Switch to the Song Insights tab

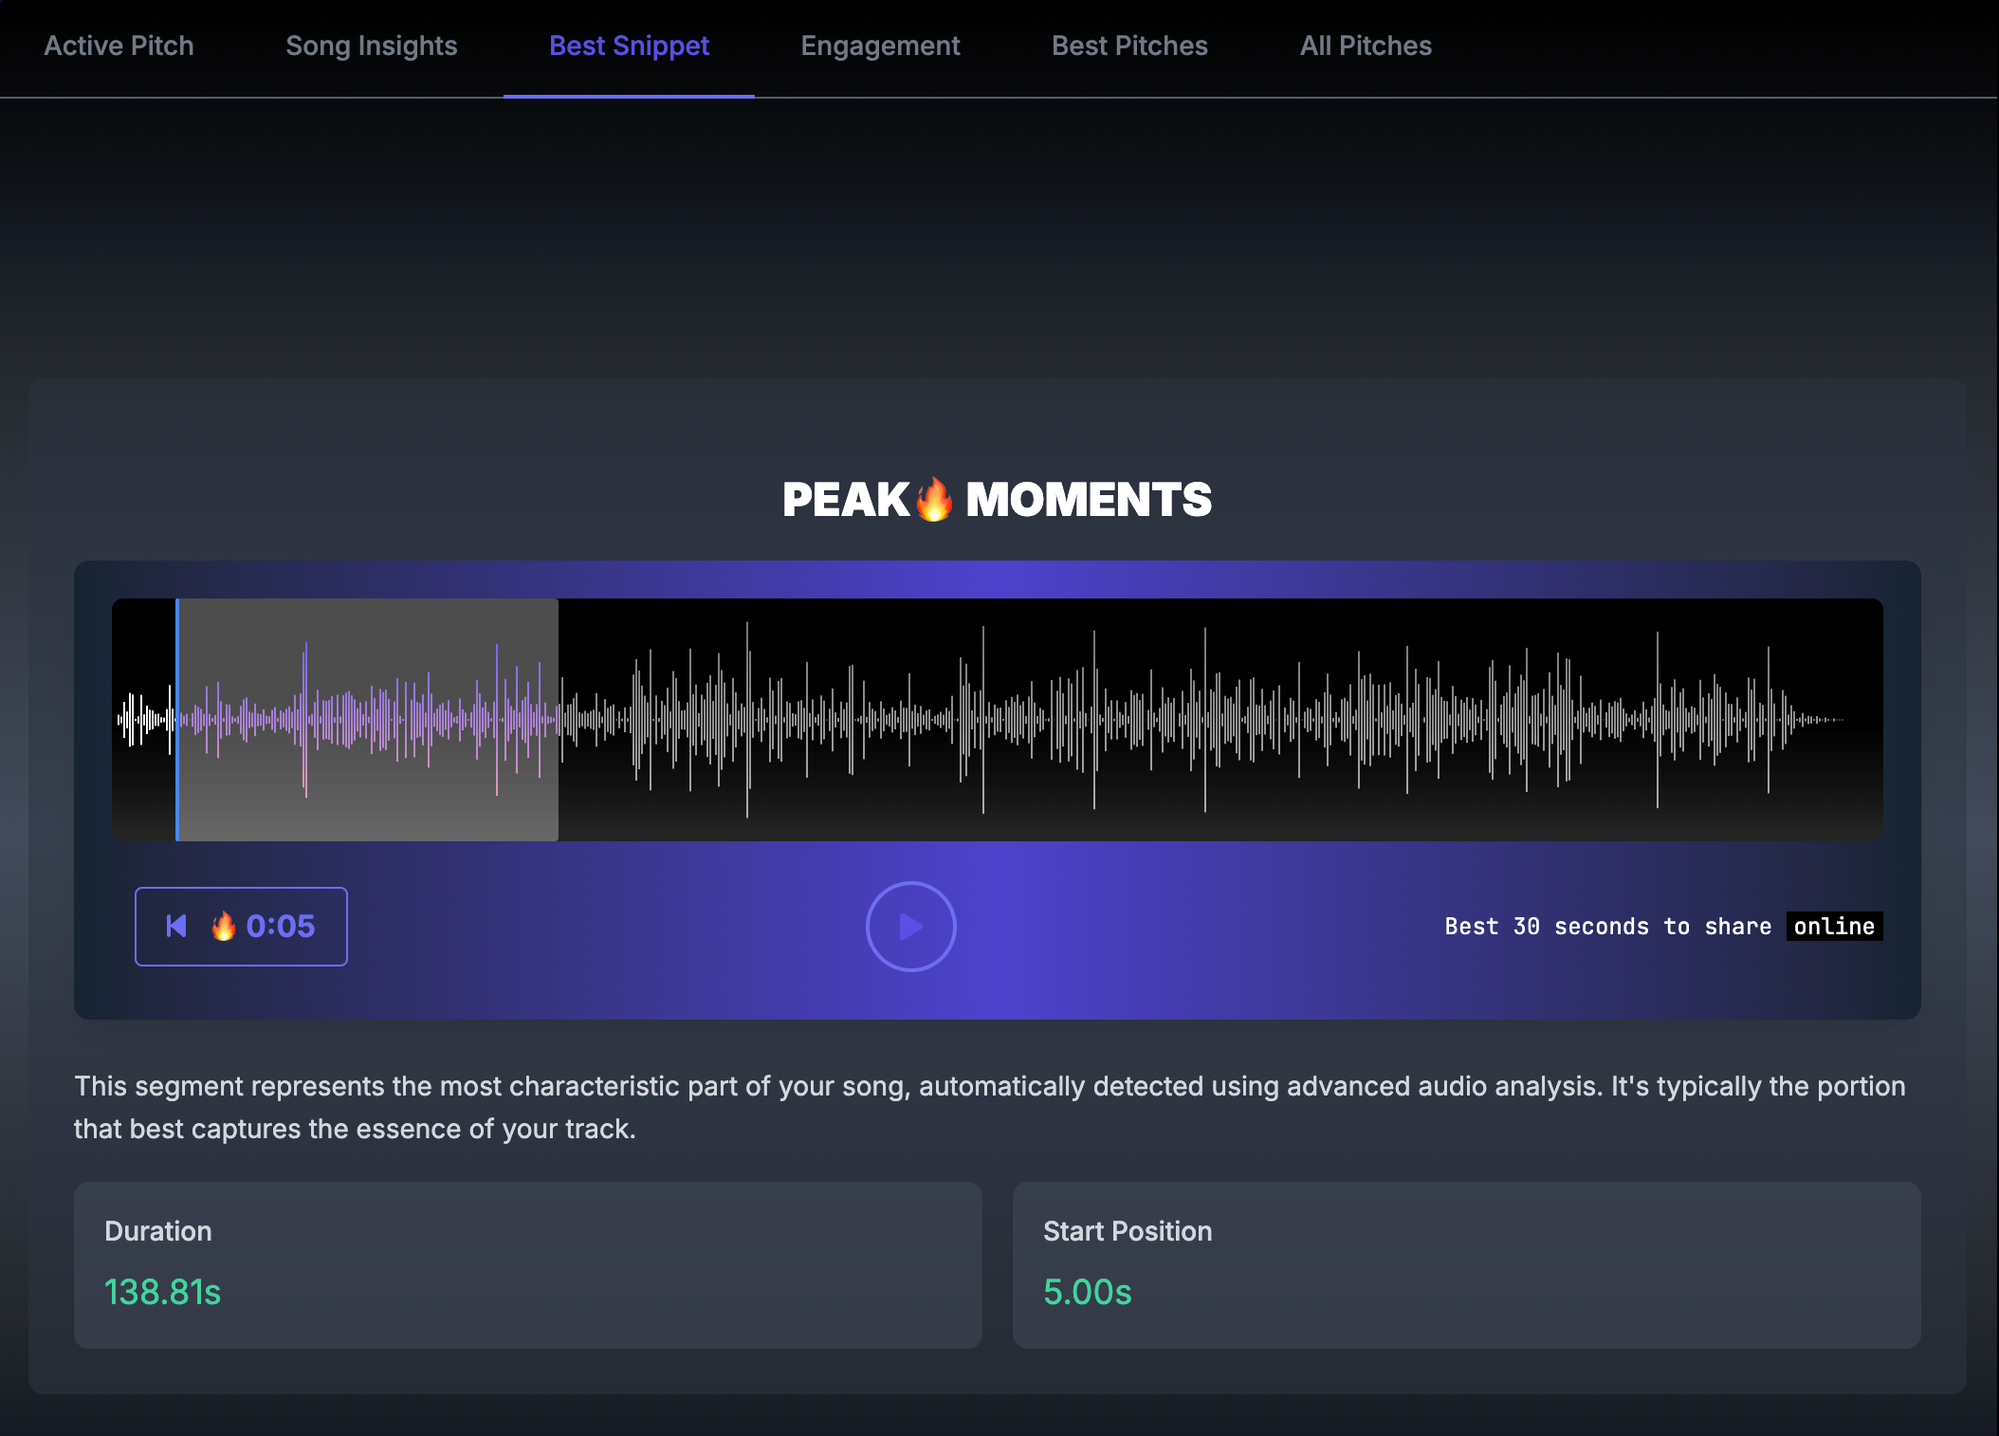[371, 46]
